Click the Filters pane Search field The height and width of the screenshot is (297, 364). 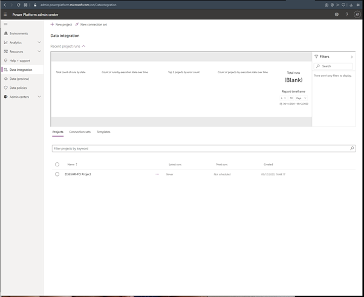(x=333, y=66)
